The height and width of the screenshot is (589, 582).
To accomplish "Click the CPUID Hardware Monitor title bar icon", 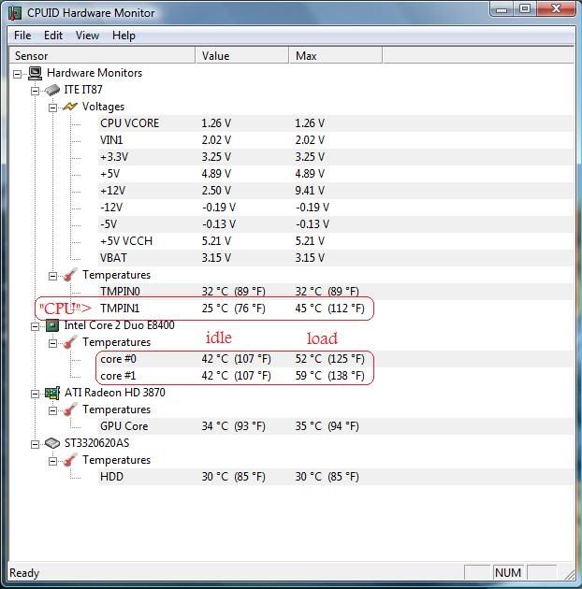I will pyautogui.click(x=15, y=13).
